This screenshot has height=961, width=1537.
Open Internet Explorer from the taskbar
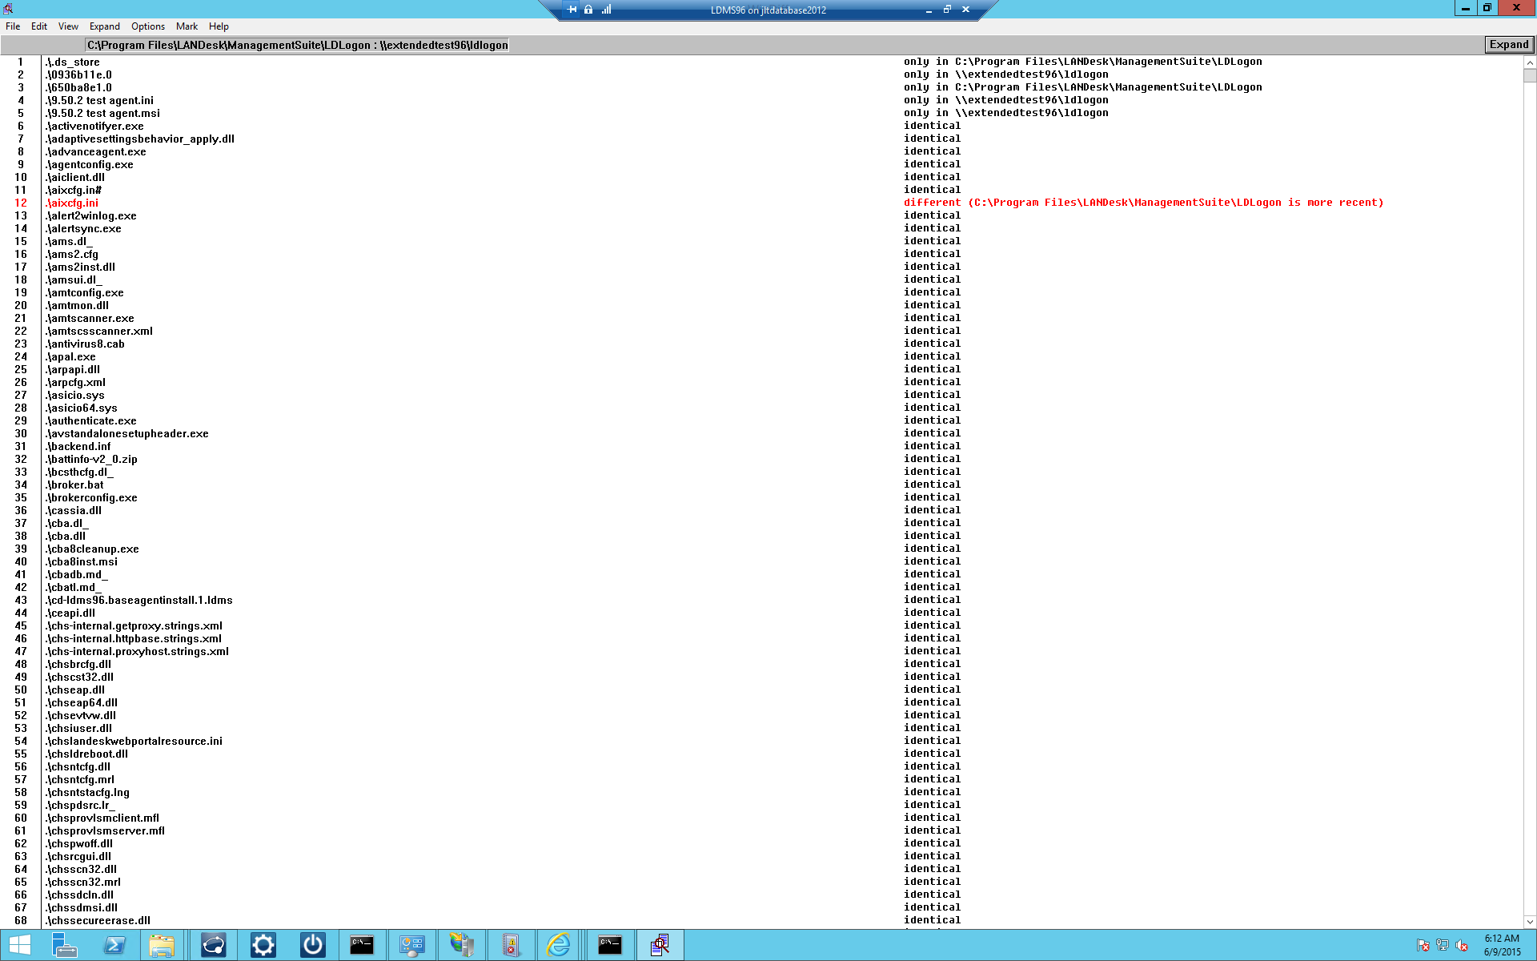[557, 945]
